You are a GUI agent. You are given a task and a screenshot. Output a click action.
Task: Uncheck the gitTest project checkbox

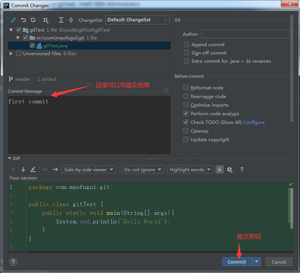pyautogui.click(x=19, y=30)
